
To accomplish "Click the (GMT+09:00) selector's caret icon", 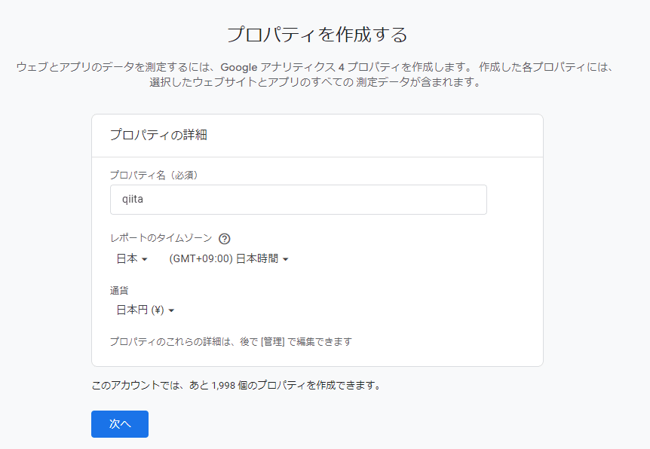I will coord(284,259).
